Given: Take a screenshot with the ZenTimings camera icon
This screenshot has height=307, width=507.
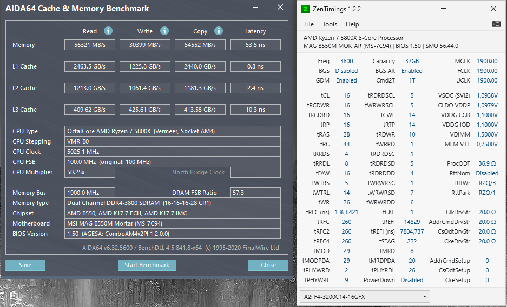Looking at the screenshot, I should tap(496, 24).
